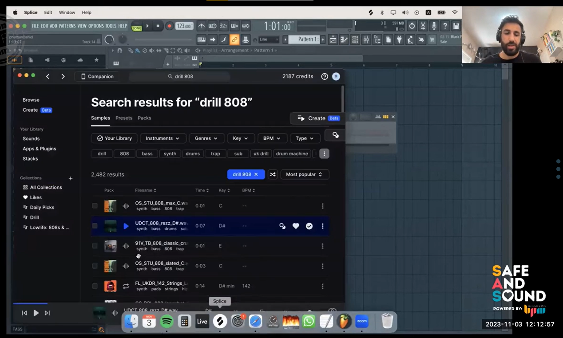Check the box for OS_STU_808_slated_C
The image size is (563, 338).
[x=95, y=266]
